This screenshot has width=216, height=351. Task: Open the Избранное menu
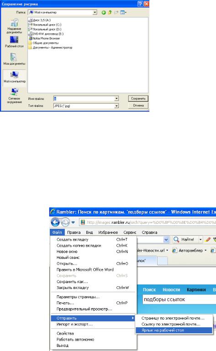click(x=108, y=232)
